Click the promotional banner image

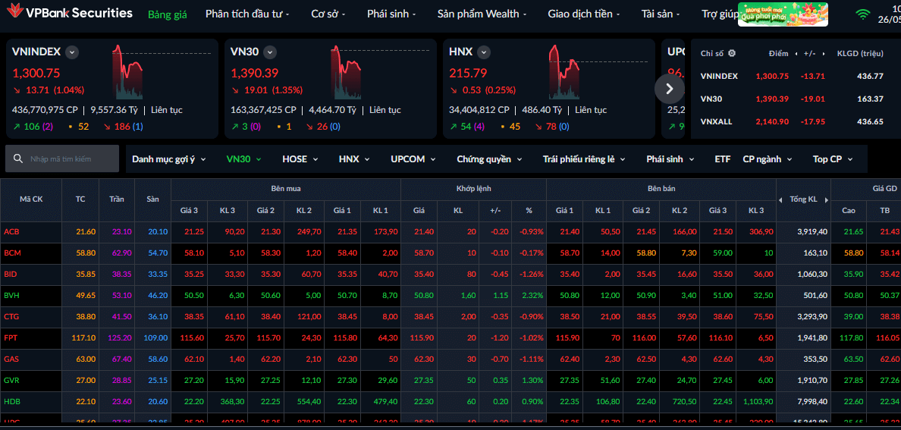[783, 14]
